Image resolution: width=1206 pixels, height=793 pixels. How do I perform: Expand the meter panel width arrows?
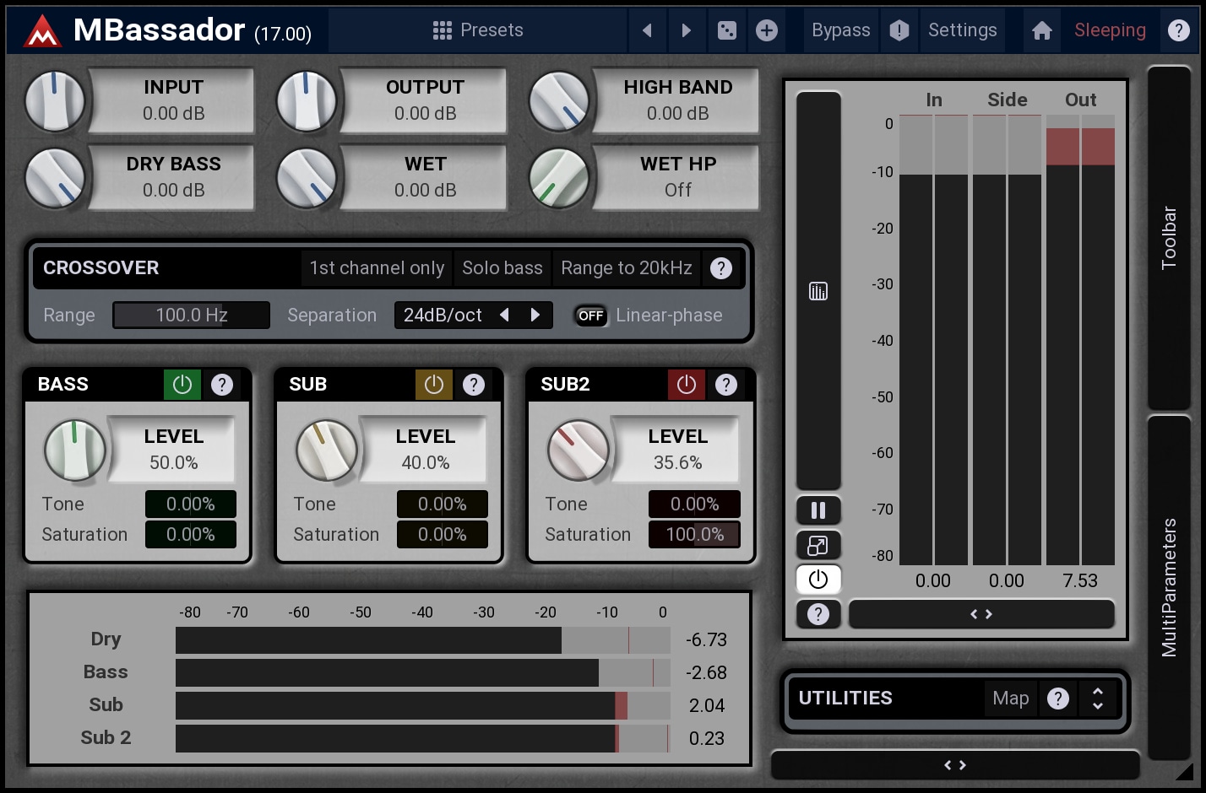(x=981, y=614)
